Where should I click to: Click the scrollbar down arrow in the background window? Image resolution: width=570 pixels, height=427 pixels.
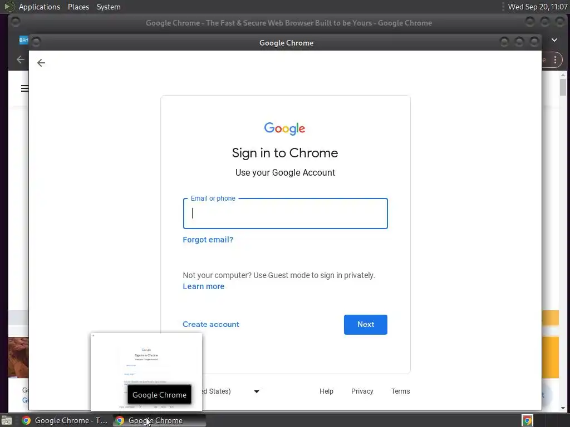click(x=563, y=408)
